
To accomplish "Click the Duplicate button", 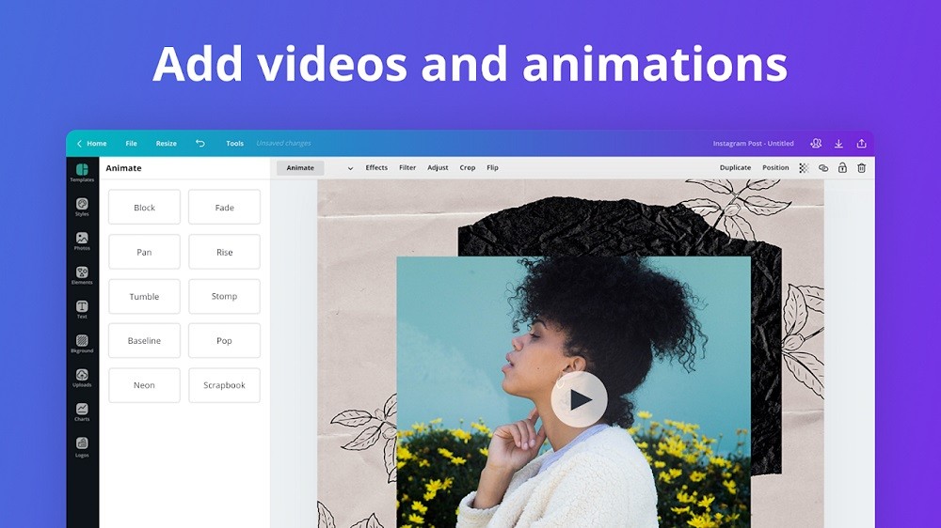I will click(735, 168).
